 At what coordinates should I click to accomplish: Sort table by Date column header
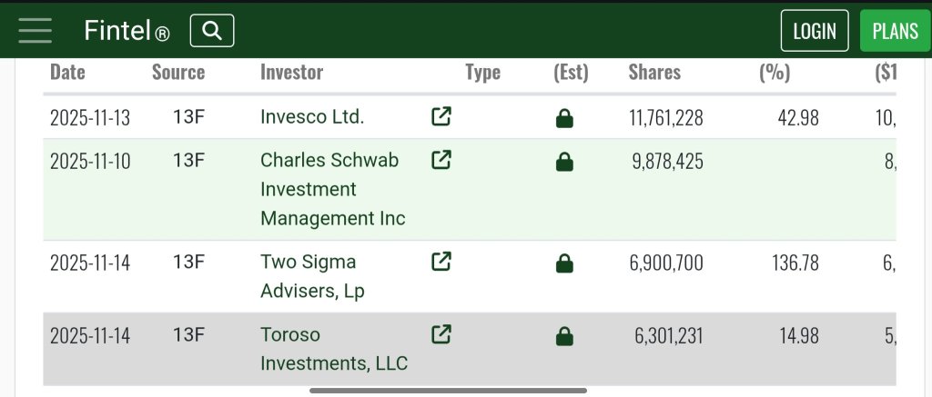tap(67, 73)
